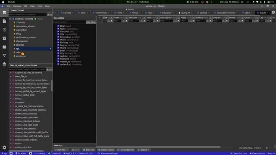Image resolution: width=276 pixels, height=155 pixels.
Task: Click the Show columns button
Action: [93, 22]
